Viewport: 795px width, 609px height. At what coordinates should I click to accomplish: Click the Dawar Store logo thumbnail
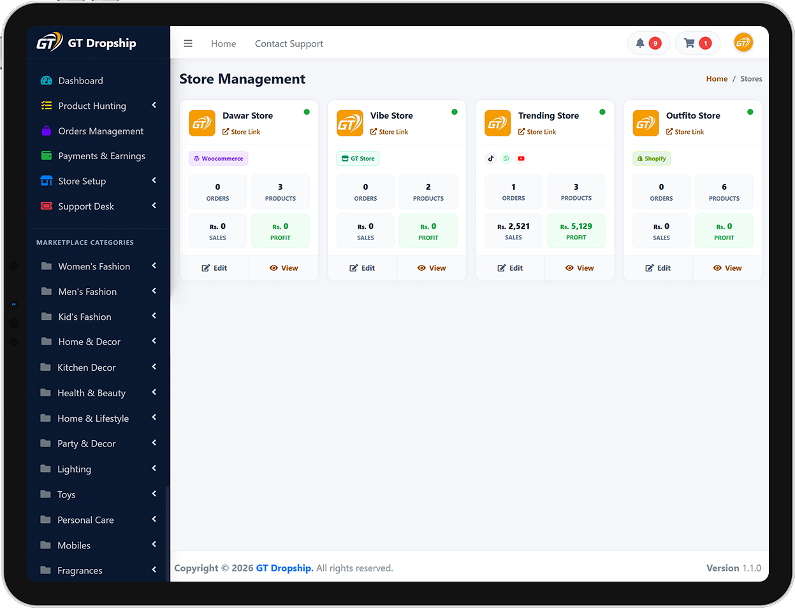point(202,123)
